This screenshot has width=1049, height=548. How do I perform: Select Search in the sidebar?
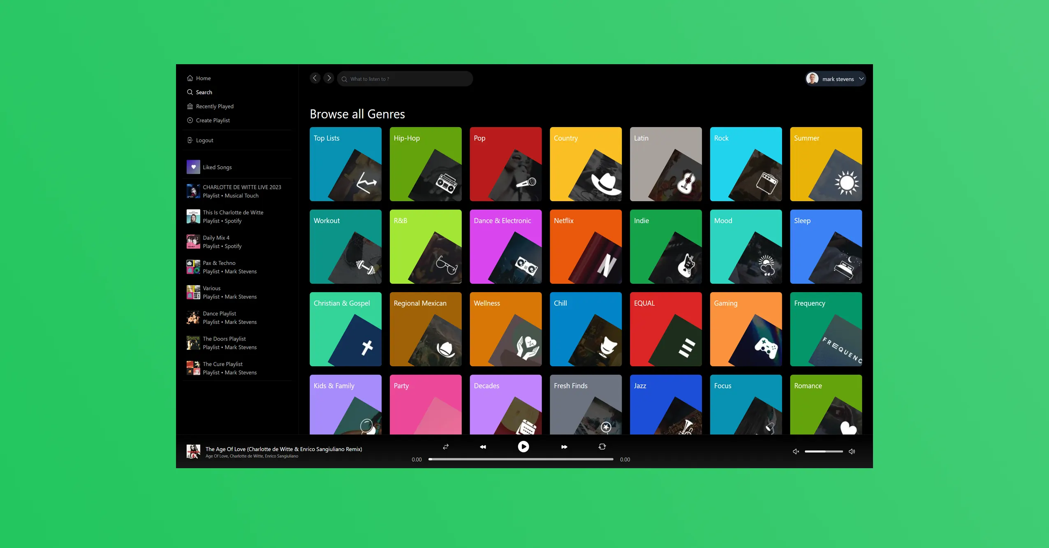click(200, 92)
